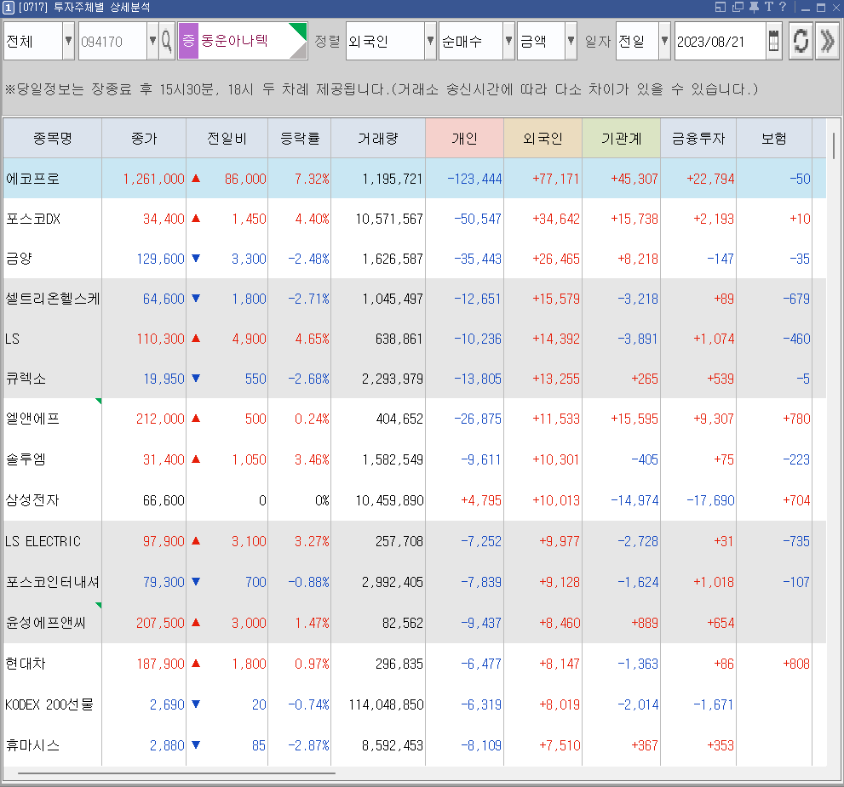This screenshot has height=787, width=844.
Task: Open the 전일 date type dropdown
Action: tap(664, 41)
